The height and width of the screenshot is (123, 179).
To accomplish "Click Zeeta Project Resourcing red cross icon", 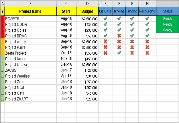I will tap(147, 53).
